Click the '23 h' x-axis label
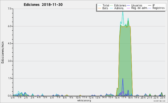This screenshot has height=103, width=168. 162,98
